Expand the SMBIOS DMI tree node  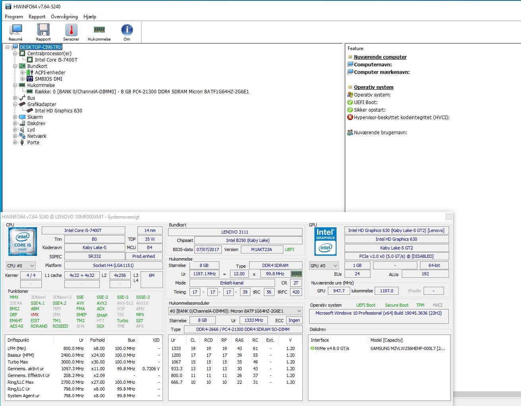(23, 79)
